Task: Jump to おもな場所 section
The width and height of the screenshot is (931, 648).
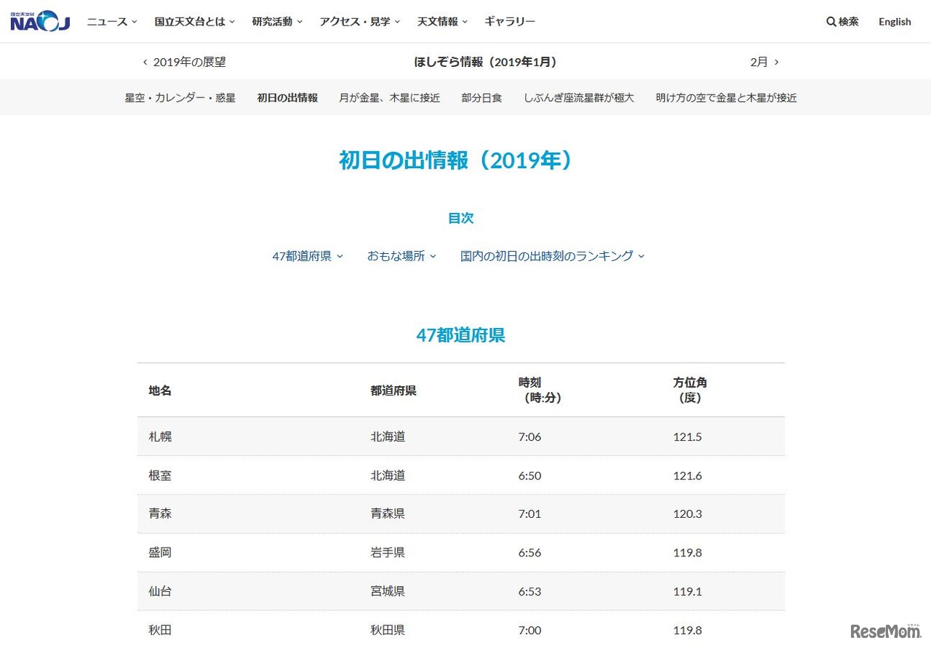Action: [401, 256]
